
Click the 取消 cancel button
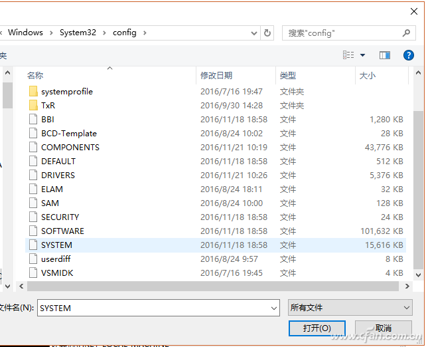click(x=384, y=328)
